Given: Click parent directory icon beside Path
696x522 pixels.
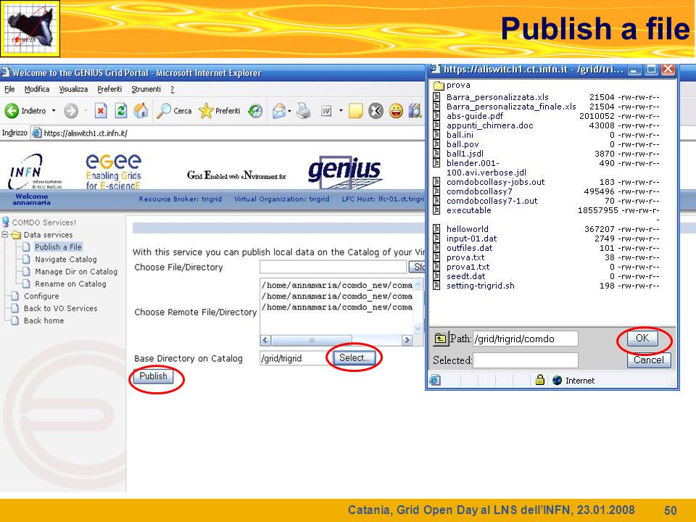Looking at the screenshot, I should click(x=440, y=339).
